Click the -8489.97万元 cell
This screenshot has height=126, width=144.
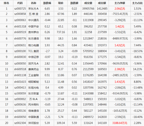[120, 39]
